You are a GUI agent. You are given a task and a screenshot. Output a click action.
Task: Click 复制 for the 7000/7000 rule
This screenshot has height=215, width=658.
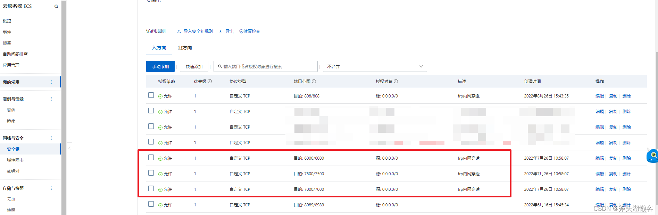613,189
